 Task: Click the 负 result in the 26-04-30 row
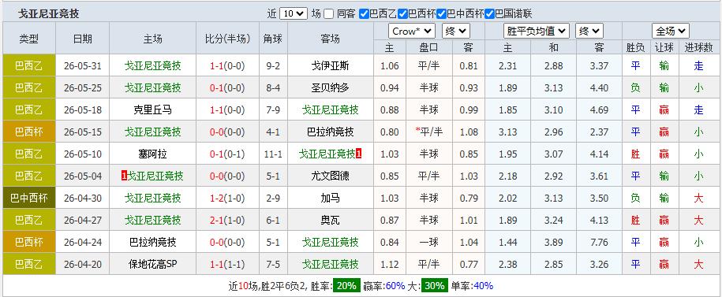635,199
